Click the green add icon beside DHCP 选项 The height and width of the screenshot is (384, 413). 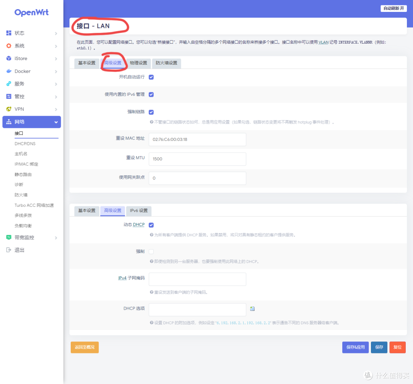pos(252,308)
